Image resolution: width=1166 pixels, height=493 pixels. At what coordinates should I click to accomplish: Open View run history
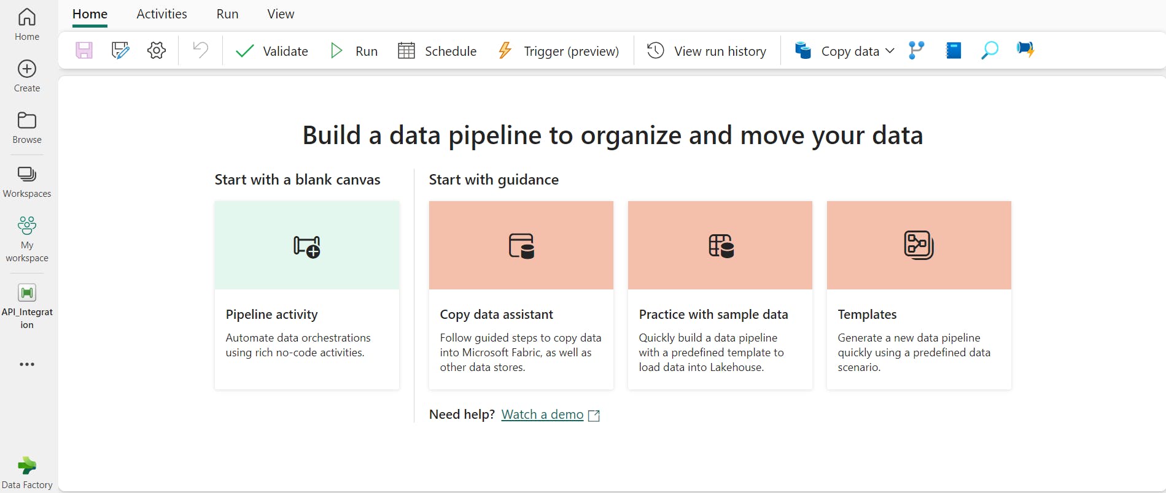click(707, 51)
